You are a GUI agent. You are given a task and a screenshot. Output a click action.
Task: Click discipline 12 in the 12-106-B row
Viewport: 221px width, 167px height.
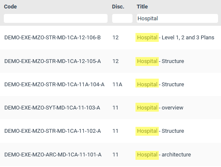pyautogui.click(x=116, y=38)
